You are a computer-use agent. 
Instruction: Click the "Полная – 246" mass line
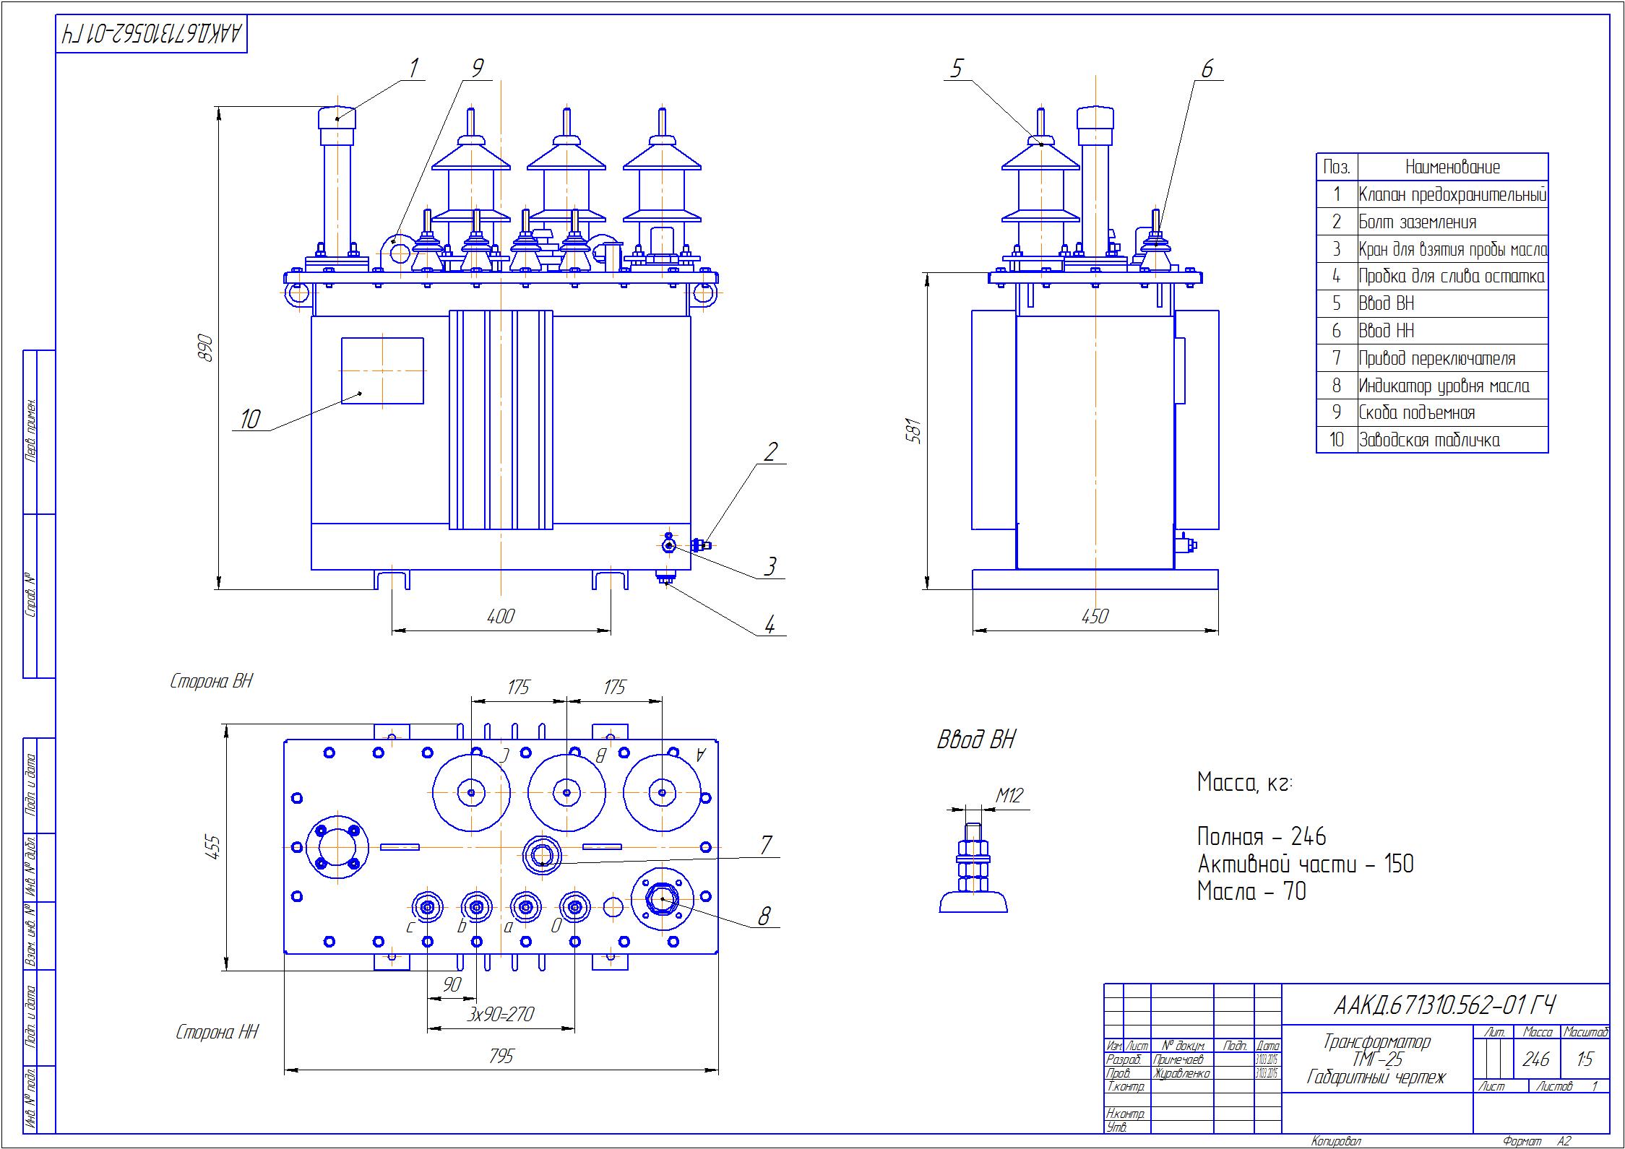tap(1262, 837)
